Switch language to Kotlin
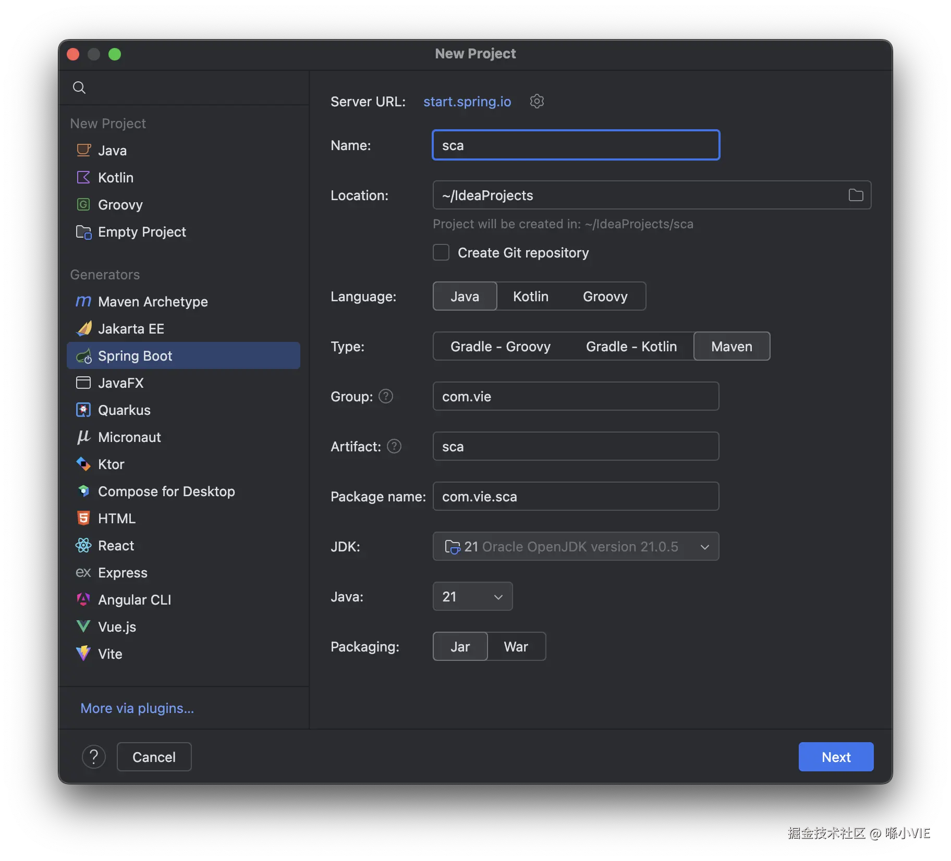Screen dimensions: 951x861 [530, 297]
